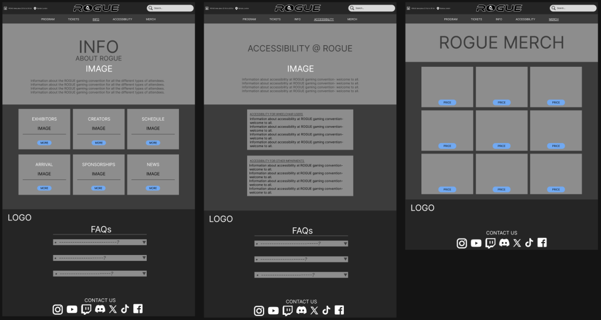Click the underlined ACCESSIBILITY tab on the Accessibility page
This screenshot has width=601, height=320.
pyautogui.click(x=324, y=19)
